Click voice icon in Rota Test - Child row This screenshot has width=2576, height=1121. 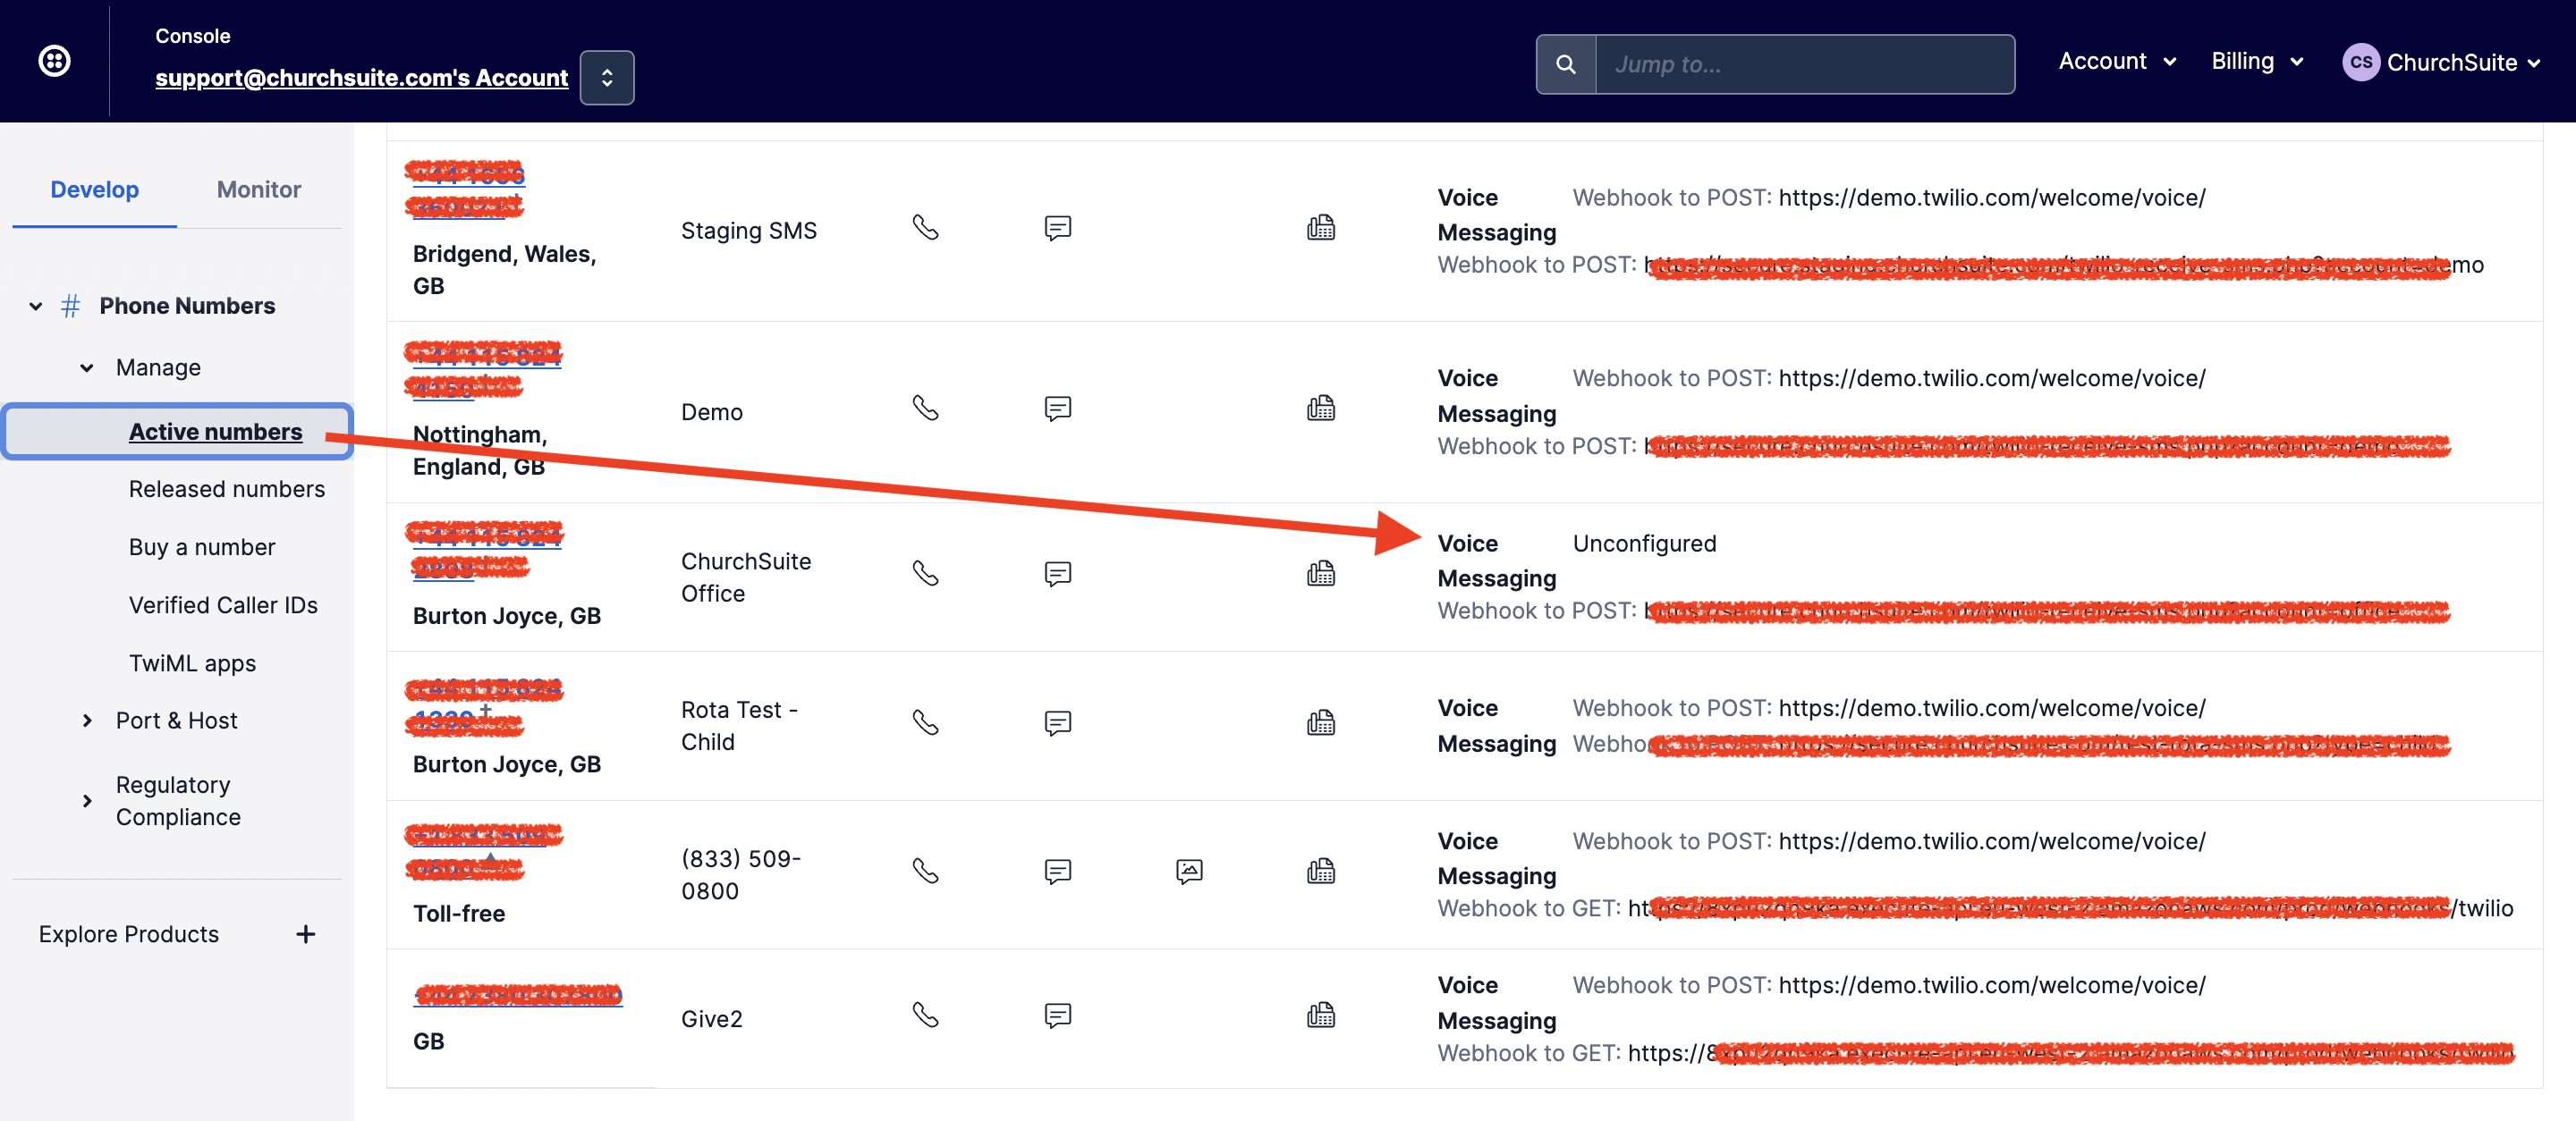coord(925,722)
